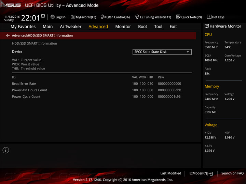Click +3.3V reading 3.376 V

[x=209, y=151]
